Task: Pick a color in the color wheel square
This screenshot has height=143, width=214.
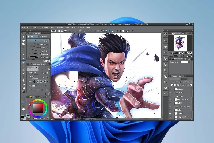Action: click(38, 108)
